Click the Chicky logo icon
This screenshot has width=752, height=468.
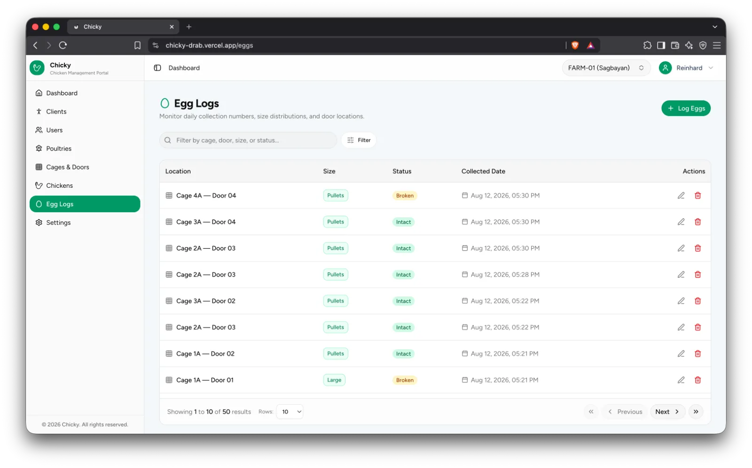pos(37,68)
